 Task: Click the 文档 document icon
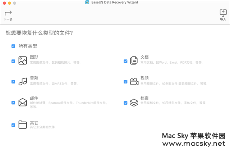134,60
